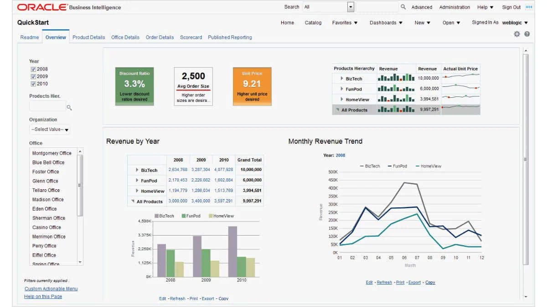Expand BizTech in Products Hierarchy table

[x=342, y=78]
